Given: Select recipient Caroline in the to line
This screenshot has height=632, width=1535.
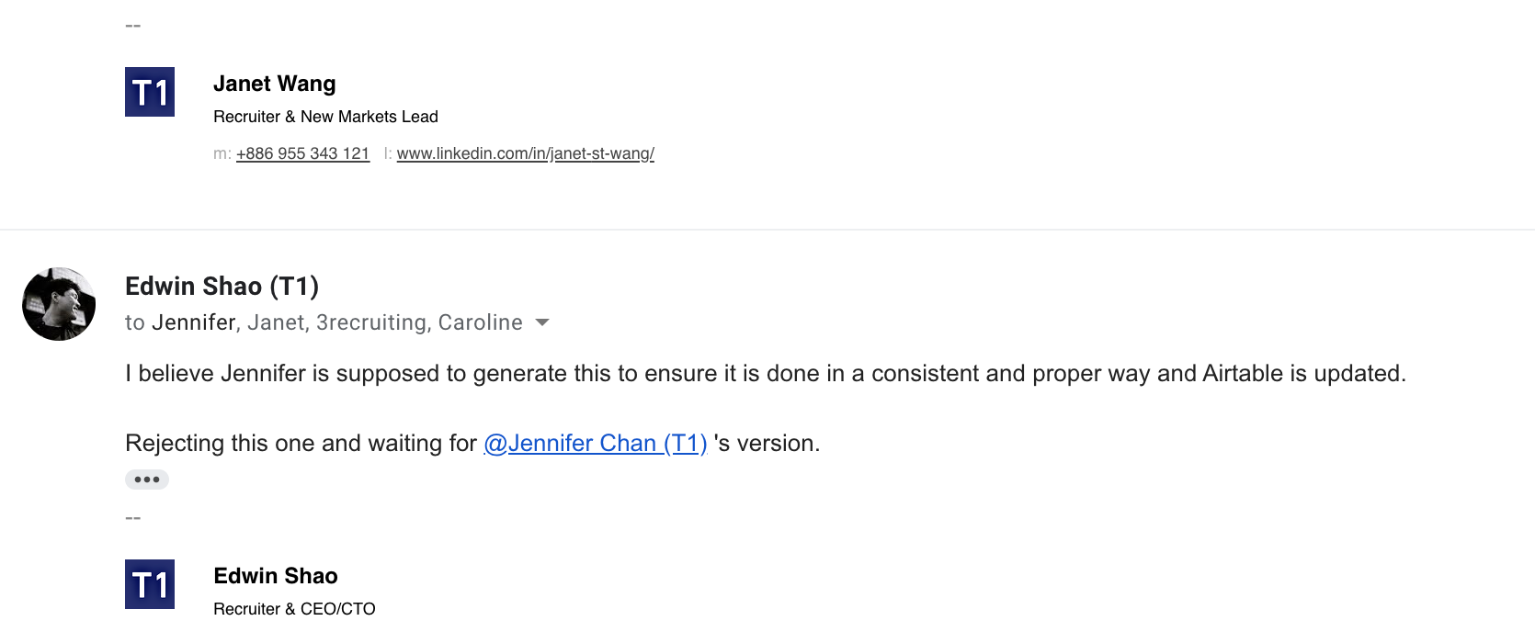Looking at the screenshot, I should coord(480,322).
